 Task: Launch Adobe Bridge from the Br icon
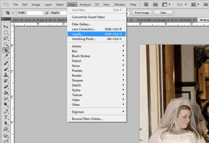click(x=146, y=4)
